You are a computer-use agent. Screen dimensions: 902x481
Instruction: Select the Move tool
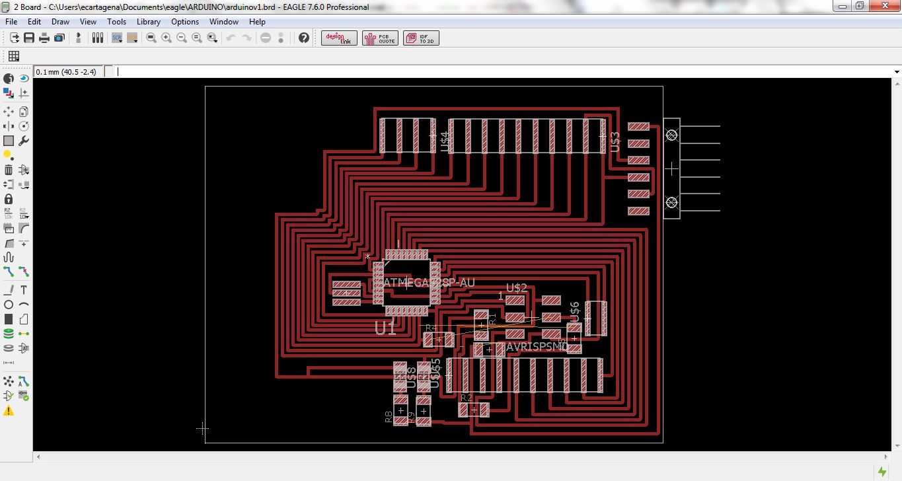click(x=9, y=112)
